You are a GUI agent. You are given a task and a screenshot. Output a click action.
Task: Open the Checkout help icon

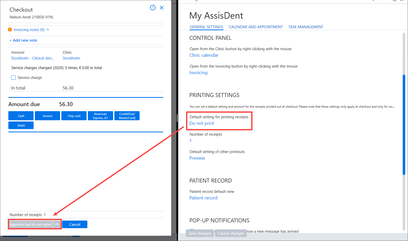[x=153, y=8]
